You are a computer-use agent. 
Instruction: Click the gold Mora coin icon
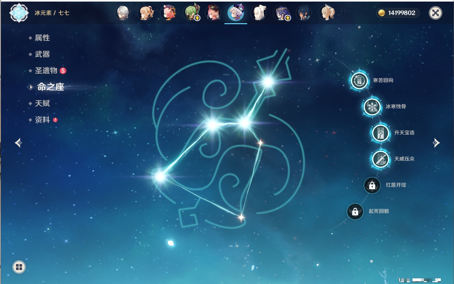[382, 13]
